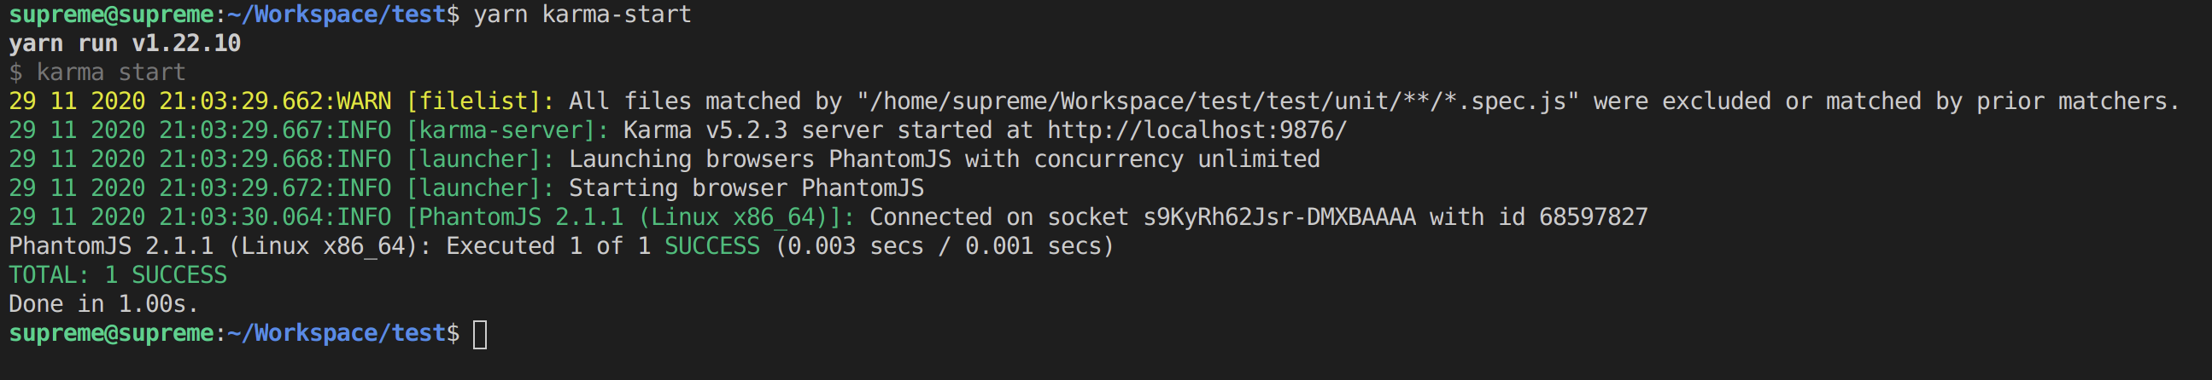Click the "yarn karma-start" command text
The height and width of the screenshot is (380, 2212).
tap(582, 14)
